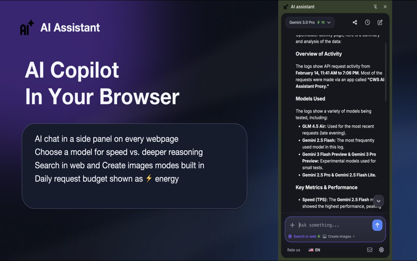The height and width of the screenshot is (261, 417).
Task: Click the "Gemini 2.5 Pro & Gemini 2.5 Flash Lite." bullet
Action: click(339, 175)
